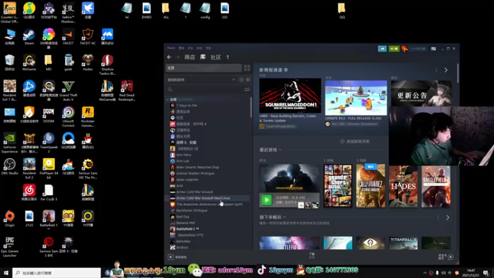Screen dimensions: 494x278
Task: Show next news items with right arrow
Action: point(446,70)
